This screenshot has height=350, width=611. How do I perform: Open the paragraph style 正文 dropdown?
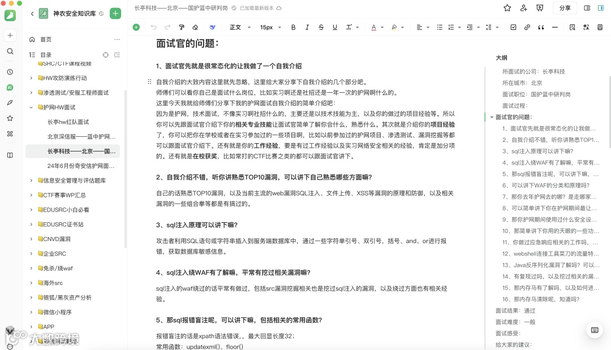coord(240,27)
